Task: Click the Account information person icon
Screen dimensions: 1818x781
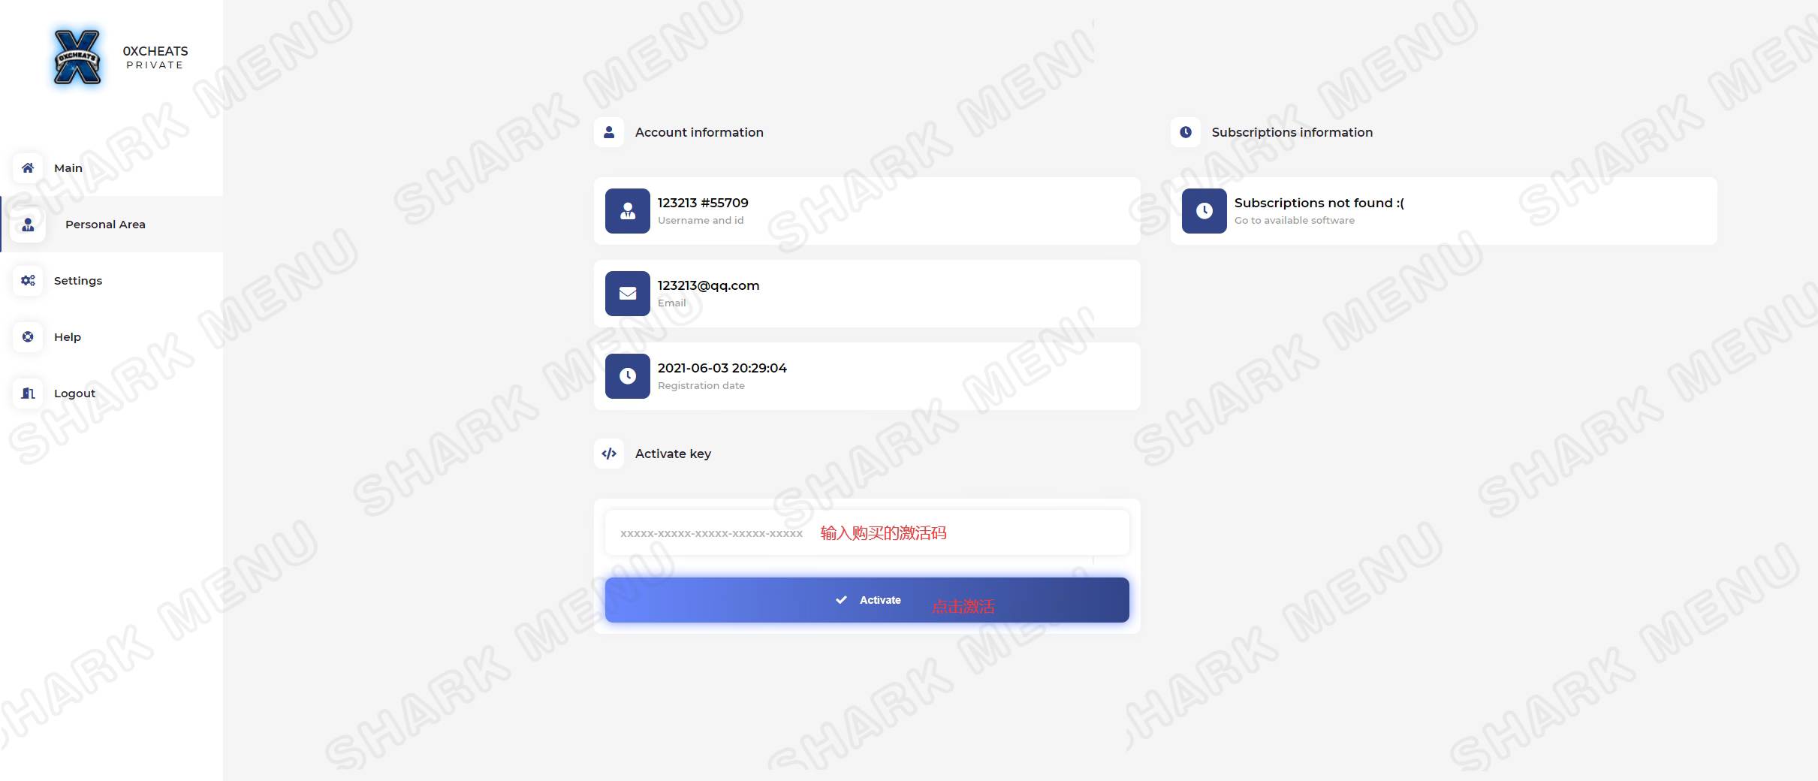Action: pyautogui.click(x=609, y=132)
